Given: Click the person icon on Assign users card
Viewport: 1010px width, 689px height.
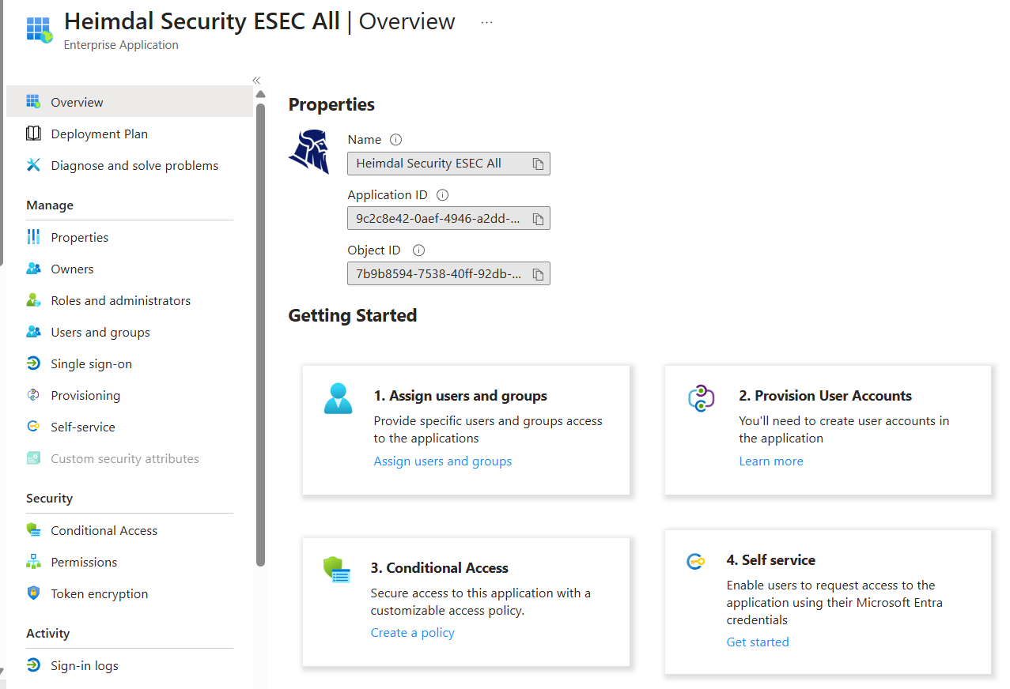Looking at the screenshot, I should point(339,398).
